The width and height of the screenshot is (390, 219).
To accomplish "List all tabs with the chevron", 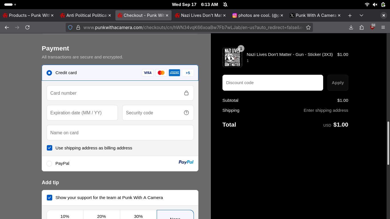I will tap(361, 15).
